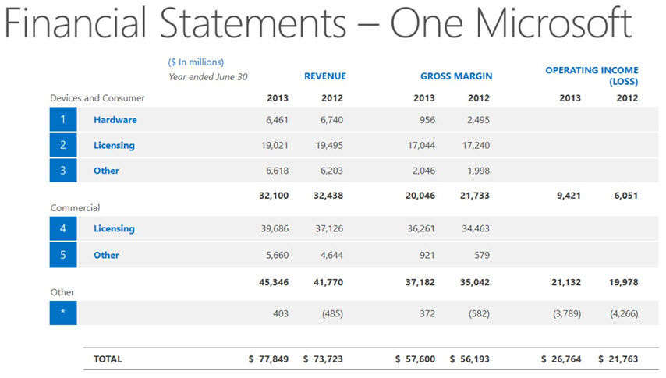Select Hardware 2012 gross margin 2,495
The width and height of the screenshot is (666, 378).
[478, 120]
